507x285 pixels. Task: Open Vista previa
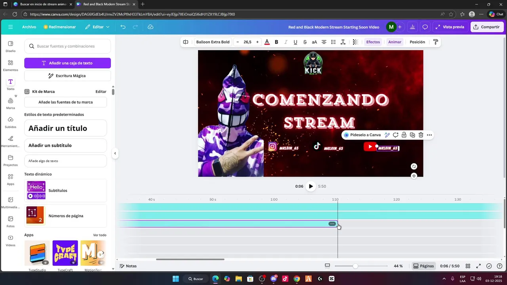[449, 27]
